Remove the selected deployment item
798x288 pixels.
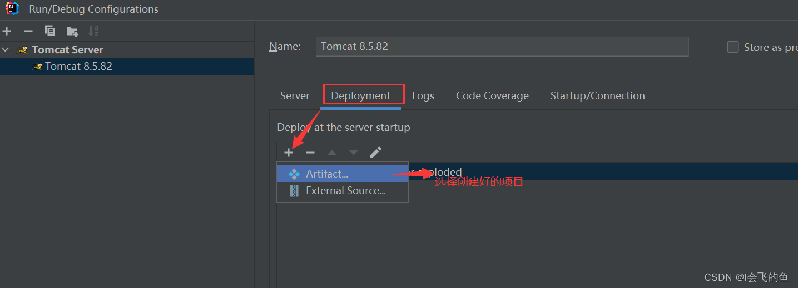(x=310, y=153)
